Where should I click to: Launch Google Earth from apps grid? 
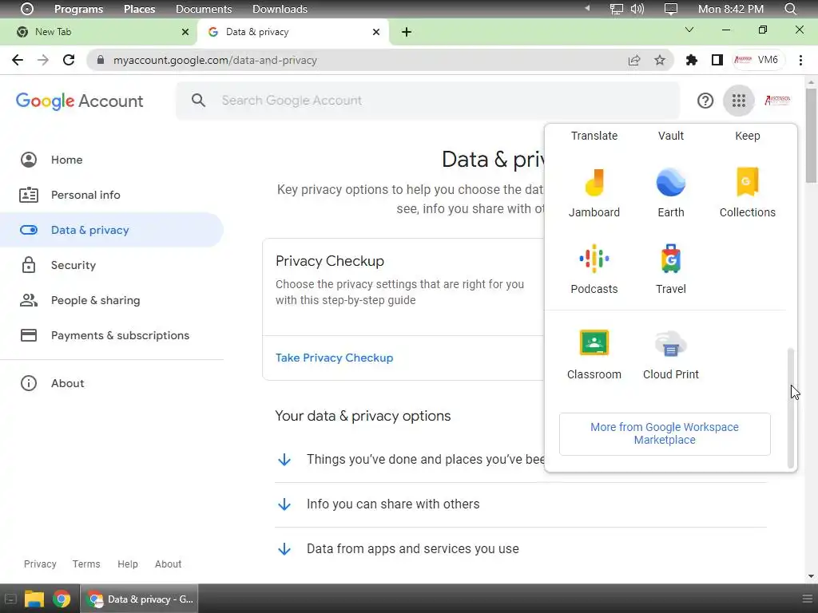[670, 183]
